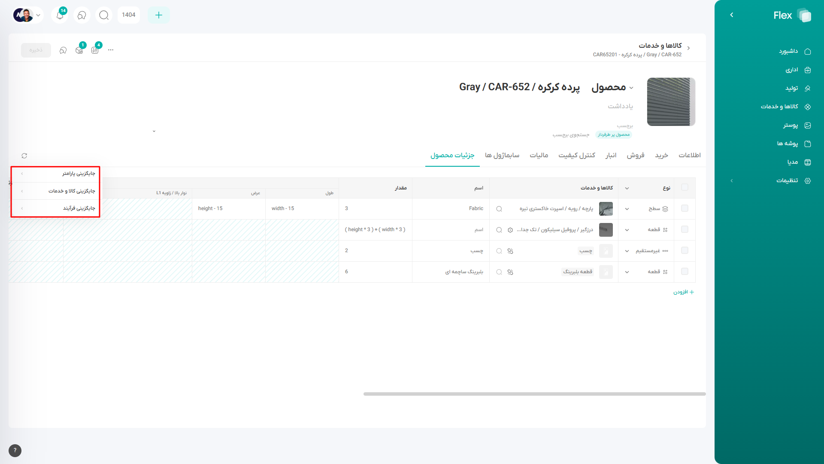Click the green plus add button
The width and height of the screenshot is (824, 464).
pyautogui.click(x=158, y=15)
